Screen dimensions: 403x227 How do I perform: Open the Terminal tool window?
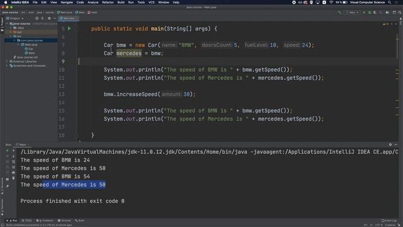[x=64, y=221]
